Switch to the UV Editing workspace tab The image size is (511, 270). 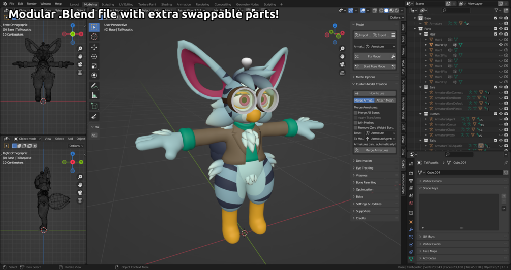[x=126, y=4]
